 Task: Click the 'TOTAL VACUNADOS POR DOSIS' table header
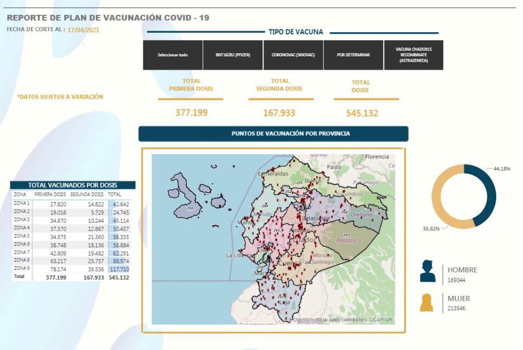tap(73, 185)
